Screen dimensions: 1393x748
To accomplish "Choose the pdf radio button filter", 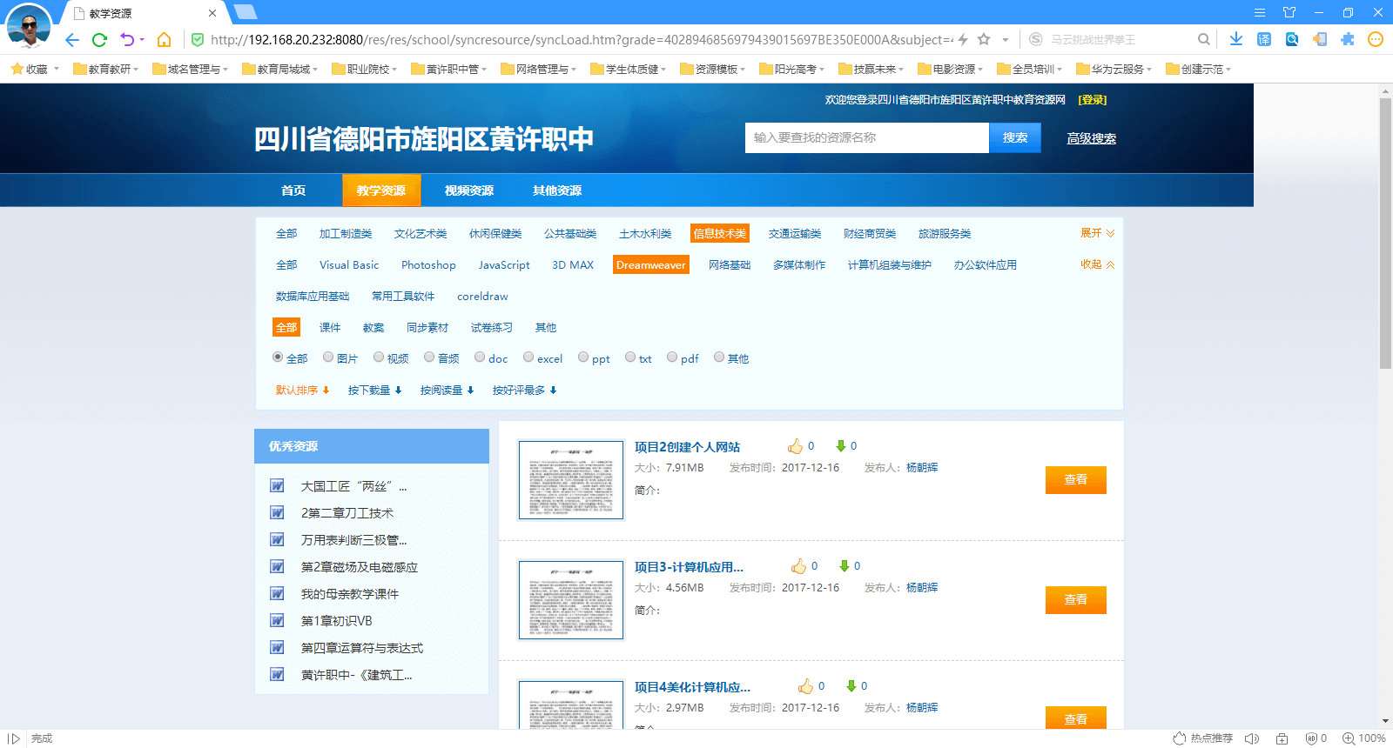I will tap(672, 357).
